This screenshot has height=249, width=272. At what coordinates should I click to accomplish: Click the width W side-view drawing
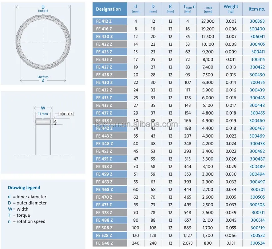(x=43, y=132)
